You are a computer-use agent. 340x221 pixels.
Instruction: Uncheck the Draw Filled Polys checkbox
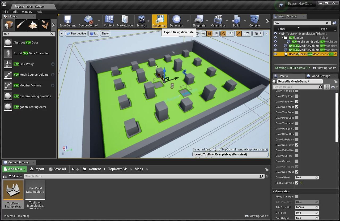point(297,102)
